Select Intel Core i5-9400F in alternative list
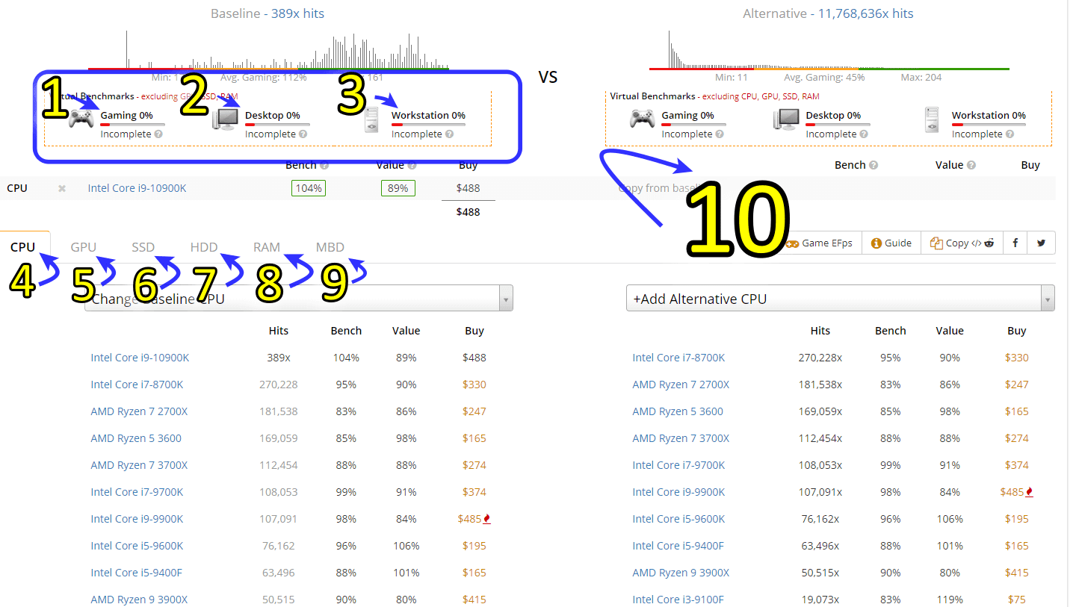1079x607 pixels. (x=678, y=546)
